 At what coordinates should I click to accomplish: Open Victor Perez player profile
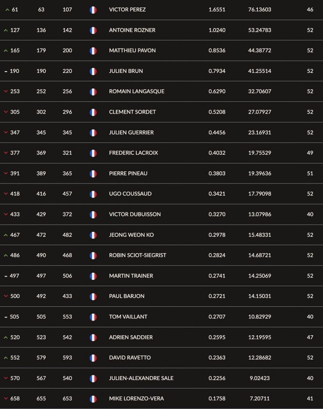128,10
